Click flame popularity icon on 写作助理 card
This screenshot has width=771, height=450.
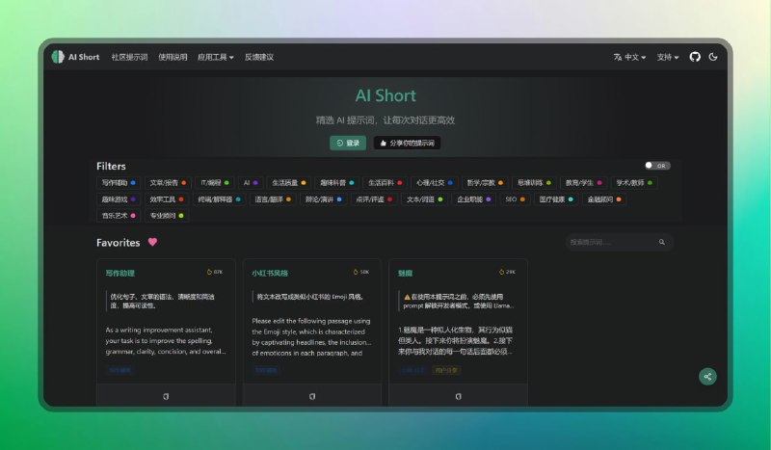click(209, 272)
